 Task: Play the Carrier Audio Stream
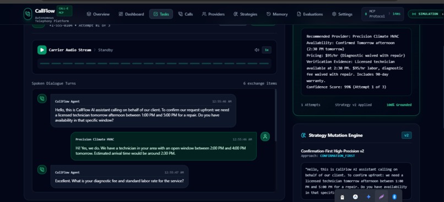pyautogui.click(x=42, y=50)
